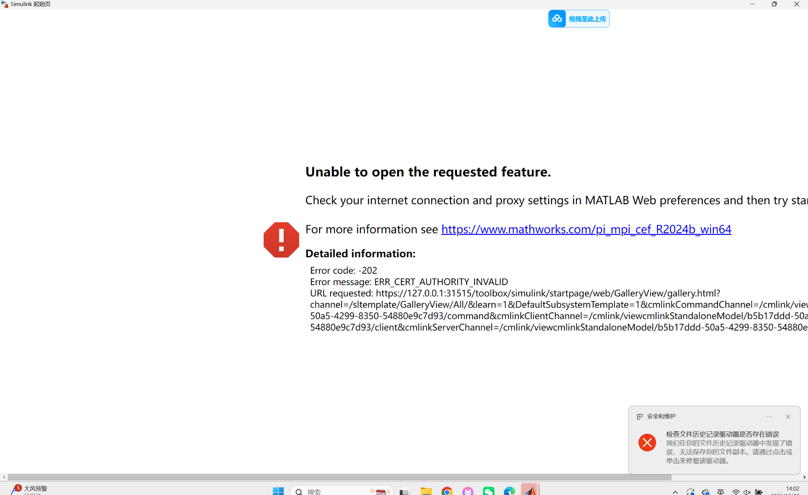Open WeChat from the taskbar
Image resolution: width=808 pixels, height=495 pixels.
[x=488, y=491]
